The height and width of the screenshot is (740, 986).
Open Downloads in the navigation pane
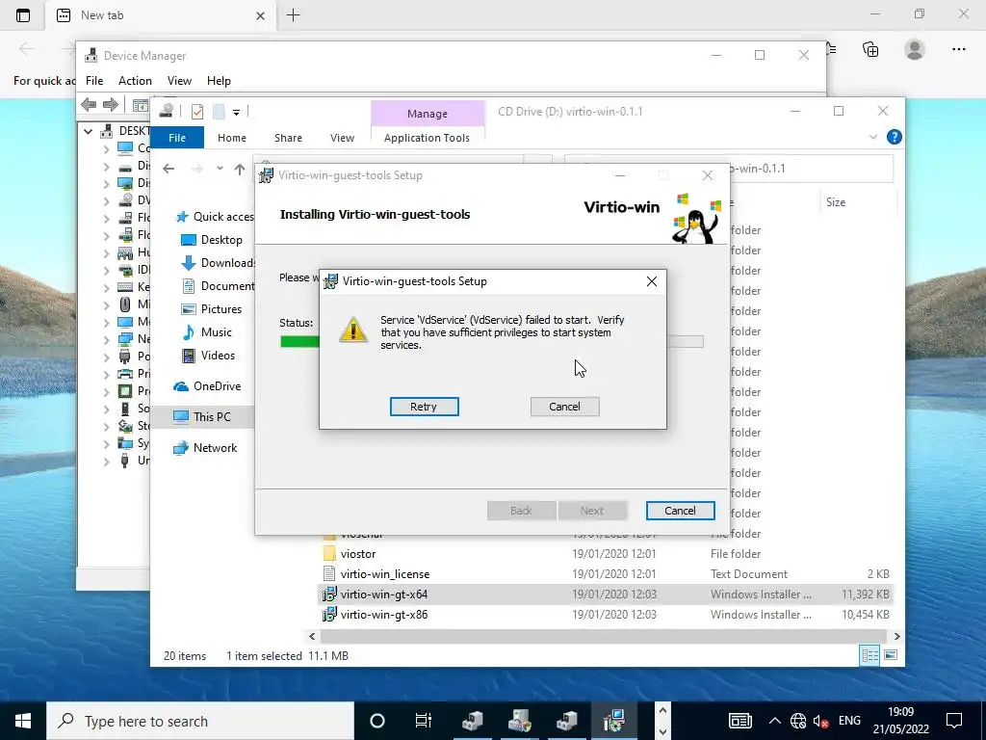(x=218, y=263)
